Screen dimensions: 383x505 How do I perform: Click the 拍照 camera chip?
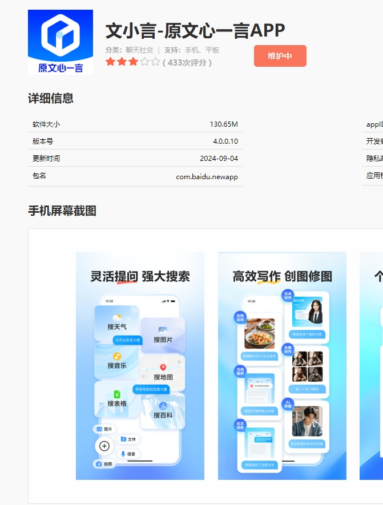coord(104,464)
